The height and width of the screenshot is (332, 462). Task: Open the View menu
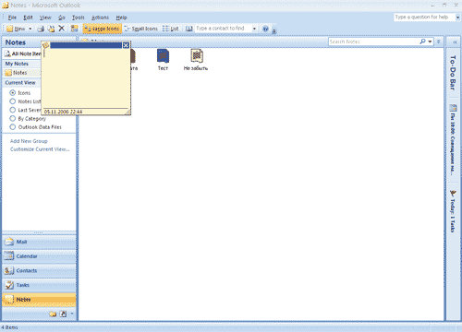(45, 18)
